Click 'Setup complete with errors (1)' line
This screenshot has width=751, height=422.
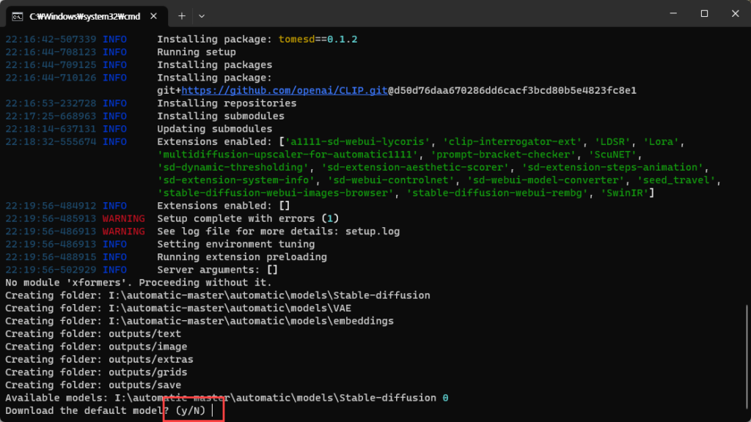[x=248, y=218]
